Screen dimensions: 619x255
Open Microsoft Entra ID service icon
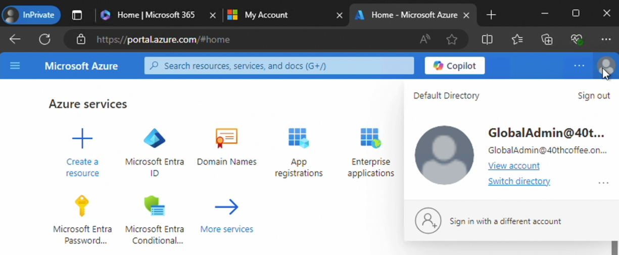[155, 138]
